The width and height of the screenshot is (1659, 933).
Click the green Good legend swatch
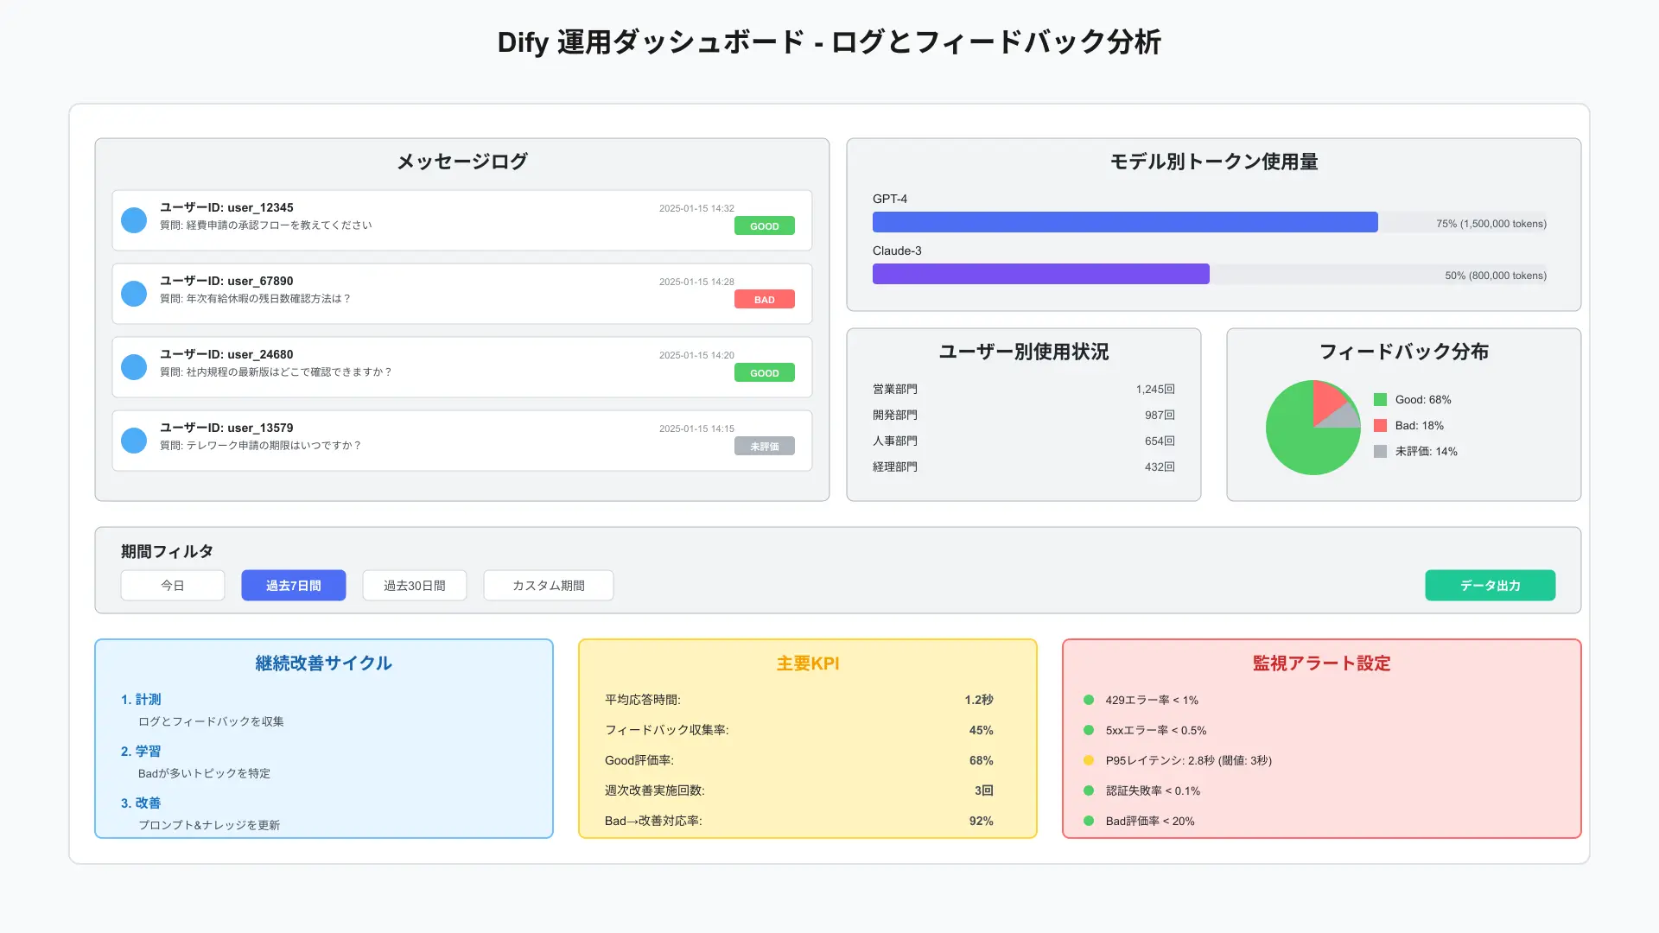click(x=1380, y=400)
